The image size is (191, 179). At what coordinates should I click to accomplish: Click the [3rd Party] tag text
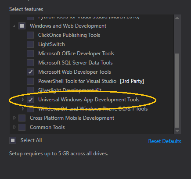[x=132, y=81]
